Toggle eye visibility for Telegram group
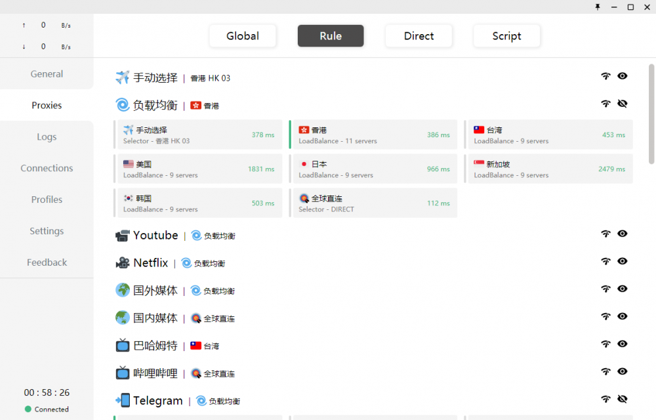 click(623, 399)
